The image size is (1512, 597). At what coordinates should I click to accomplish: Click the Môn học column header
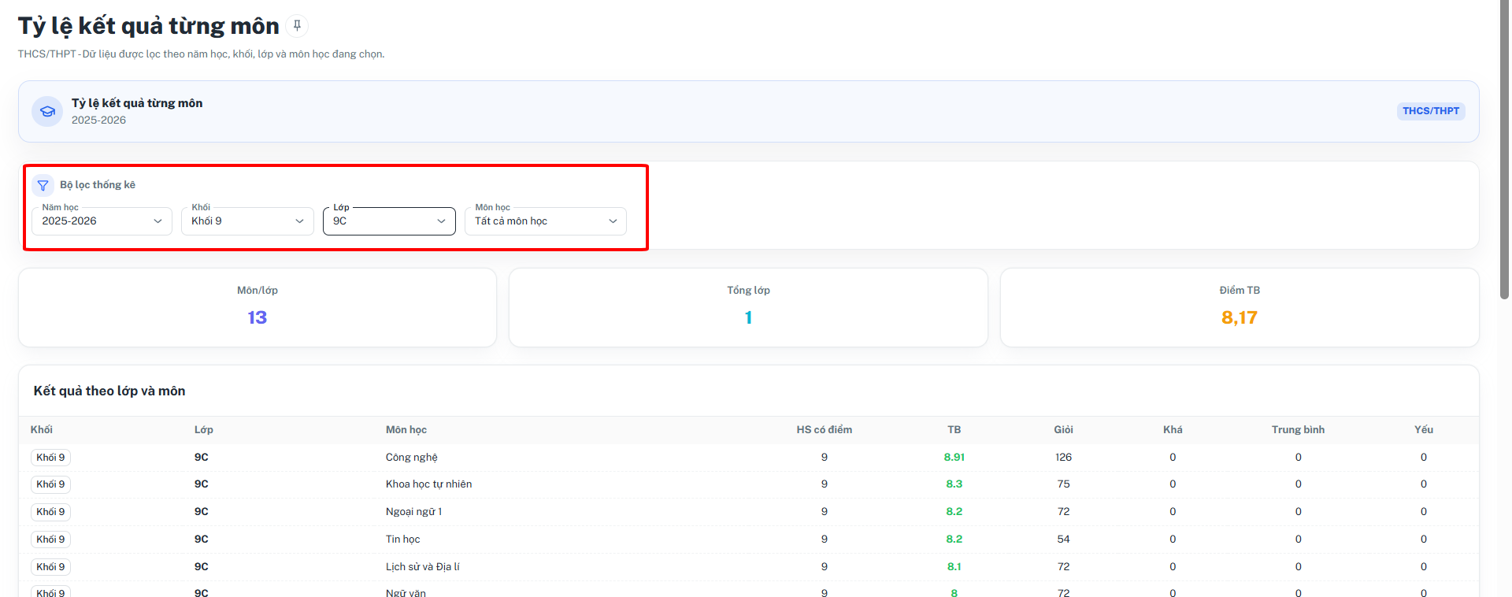click(406, 430)
